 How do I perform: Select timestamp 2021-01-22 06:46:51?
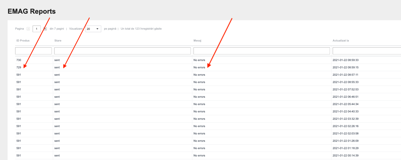point(346,97)
